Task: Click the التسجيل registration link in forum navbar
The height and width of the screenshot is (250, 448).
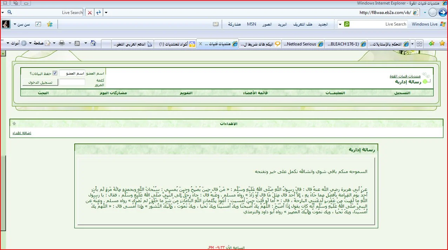Action: pos(402,93)
